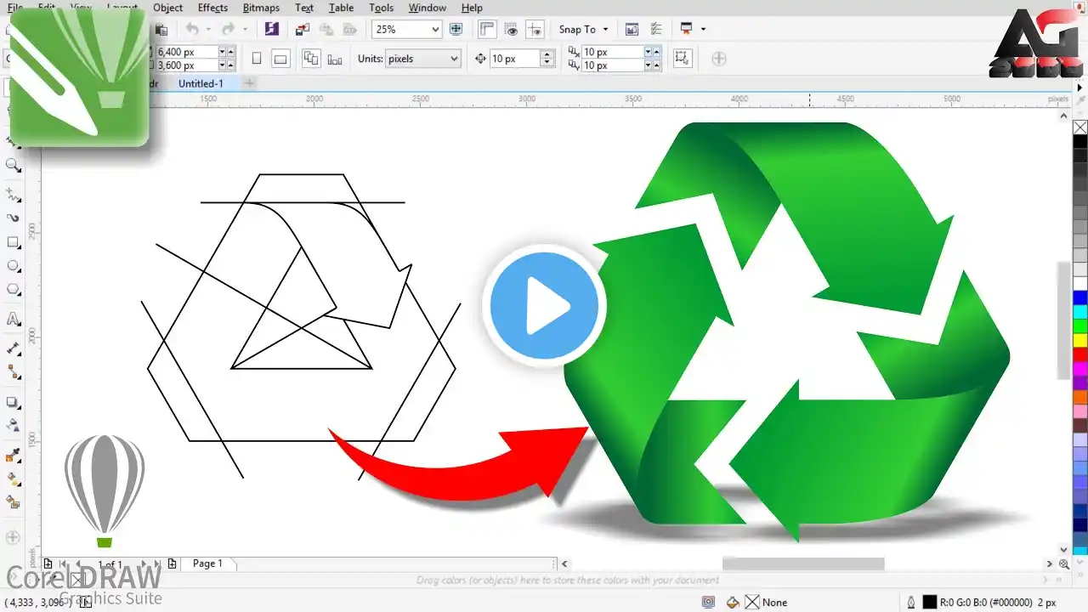Select the Polygon tool
1088x612 pixels.
click(x=14, y=290)
